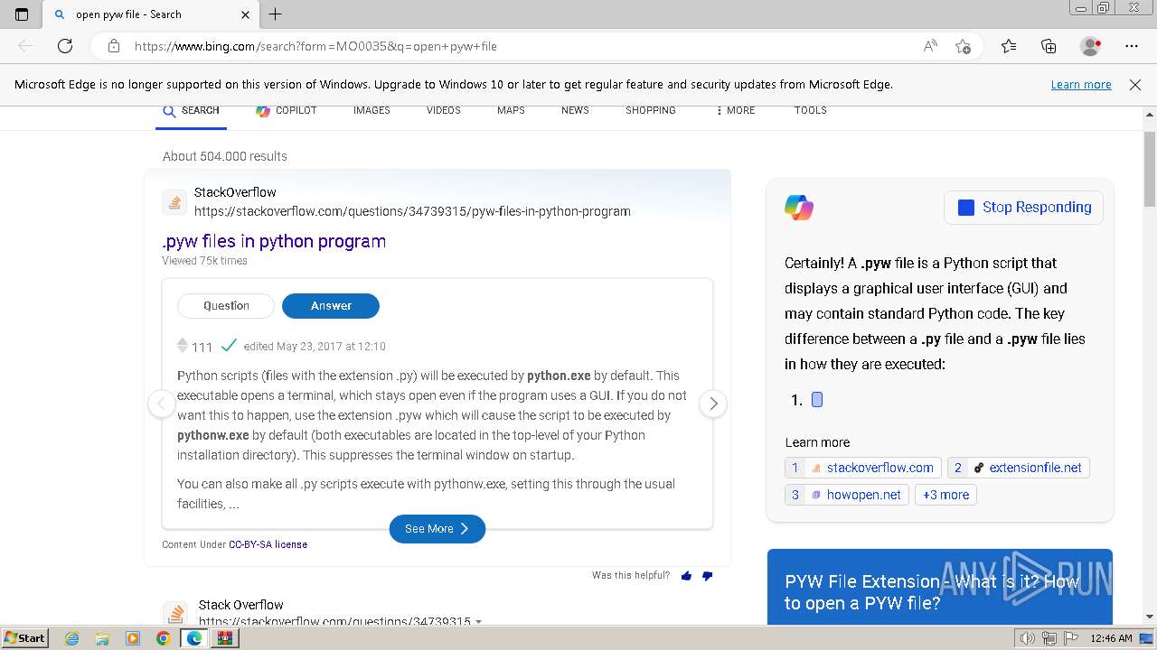Switch to the COPILOT tab
This screenshot has width=1157, height=650.
287,110
